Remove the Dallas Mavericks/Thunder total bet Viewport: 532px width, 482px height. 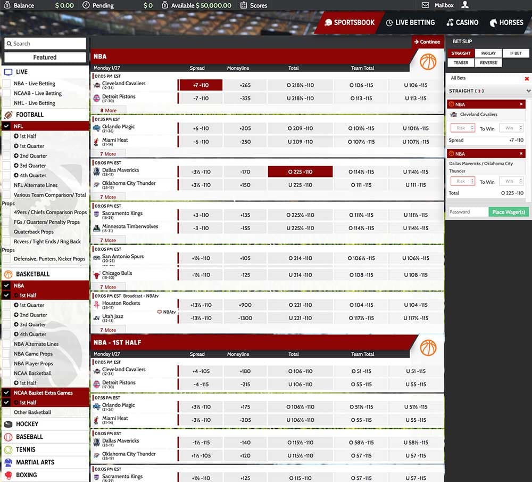(521, 153)
